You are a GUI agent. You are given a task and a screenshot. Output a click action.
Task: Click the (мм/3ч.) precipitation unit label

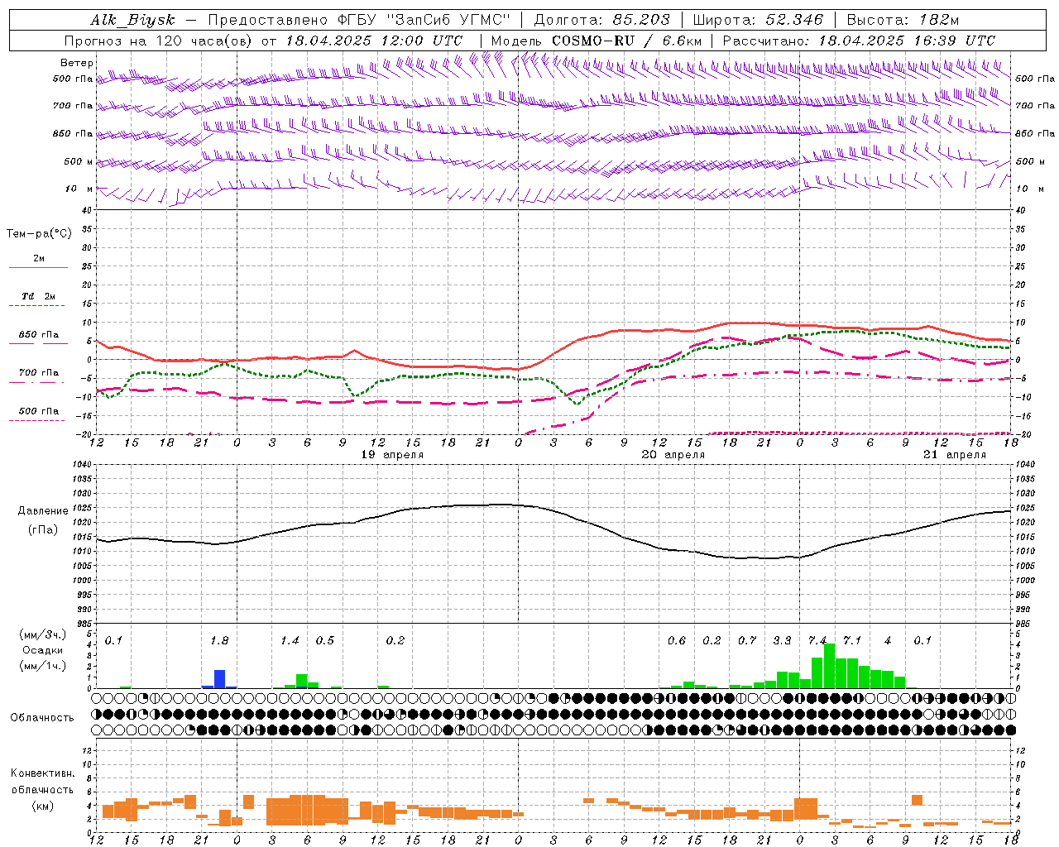click(x=43, y=634)
